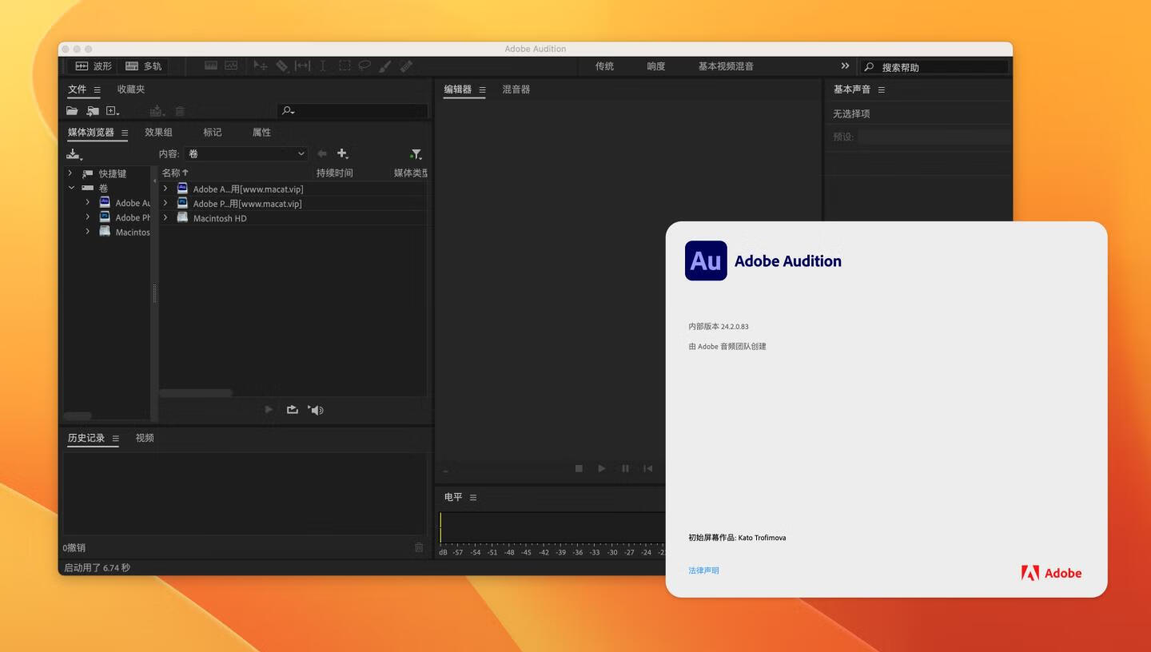
Task: Click the 搜索帮助 search field
Action: 934,67
